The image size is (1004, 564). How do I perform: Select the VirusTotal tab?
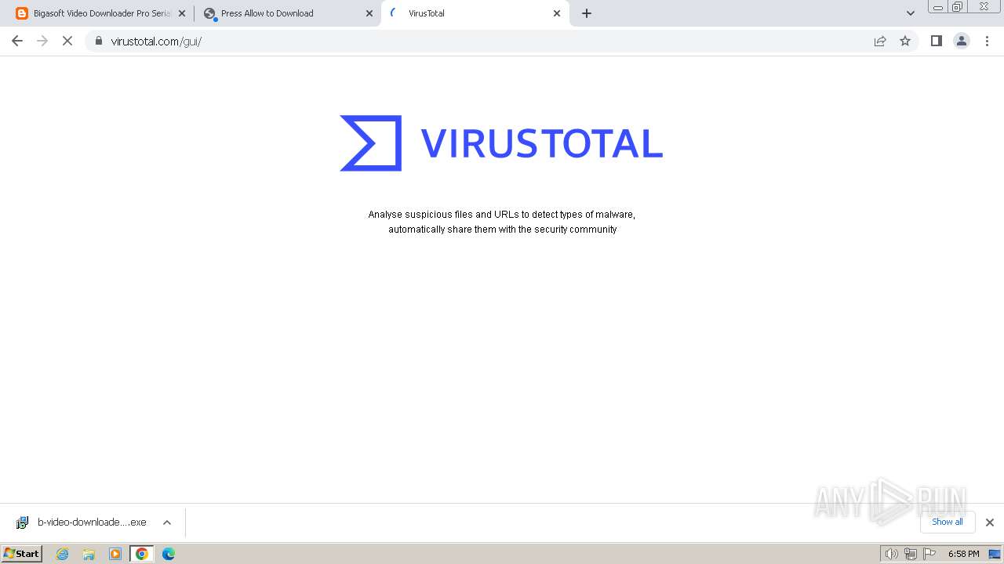point(475,13)
